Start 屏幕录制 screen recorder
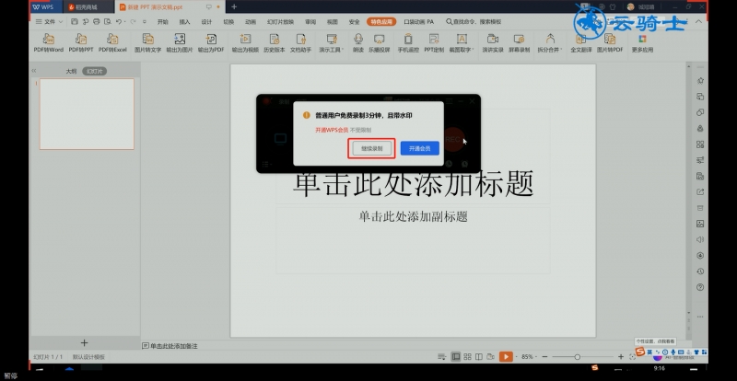 coord(519,42)
